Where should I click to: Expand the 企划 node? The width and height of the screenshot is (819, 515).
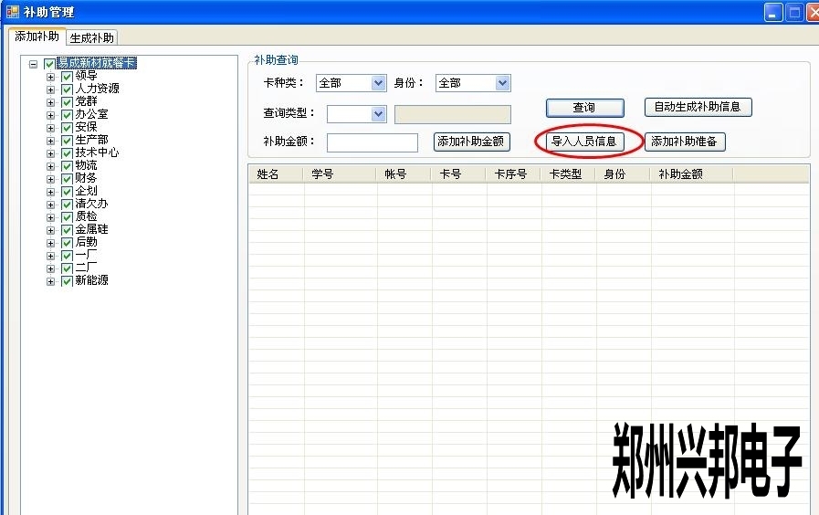pyautogui.click(x=50, y=192)
